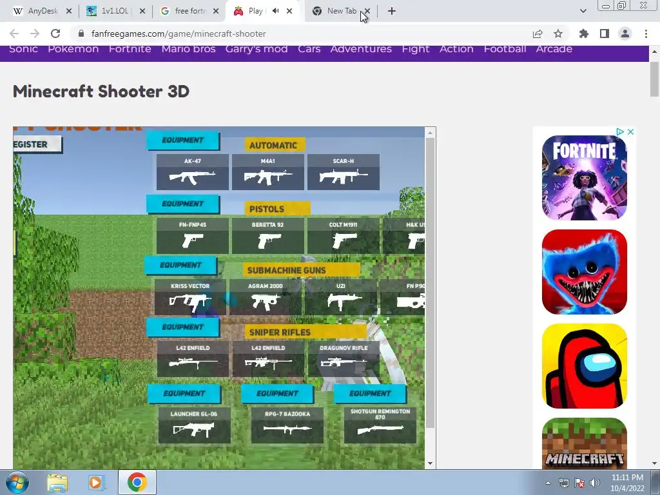660x495 pixels.
Task: Open the Pokemon category
Action: (x=73, y=49)
